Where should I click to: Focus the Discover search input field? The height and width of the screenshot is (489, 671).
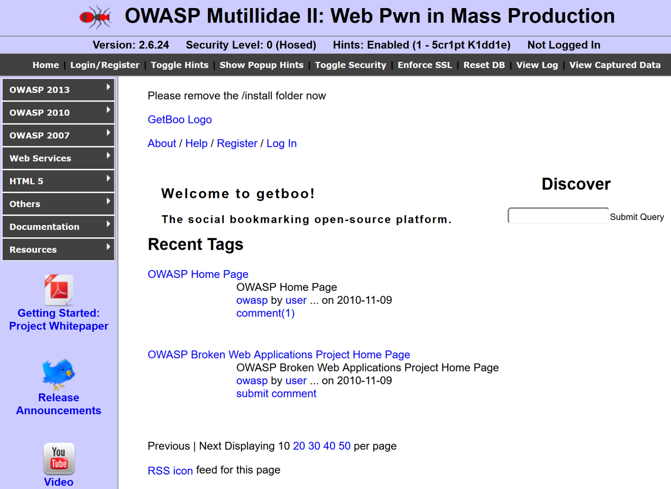558,216
